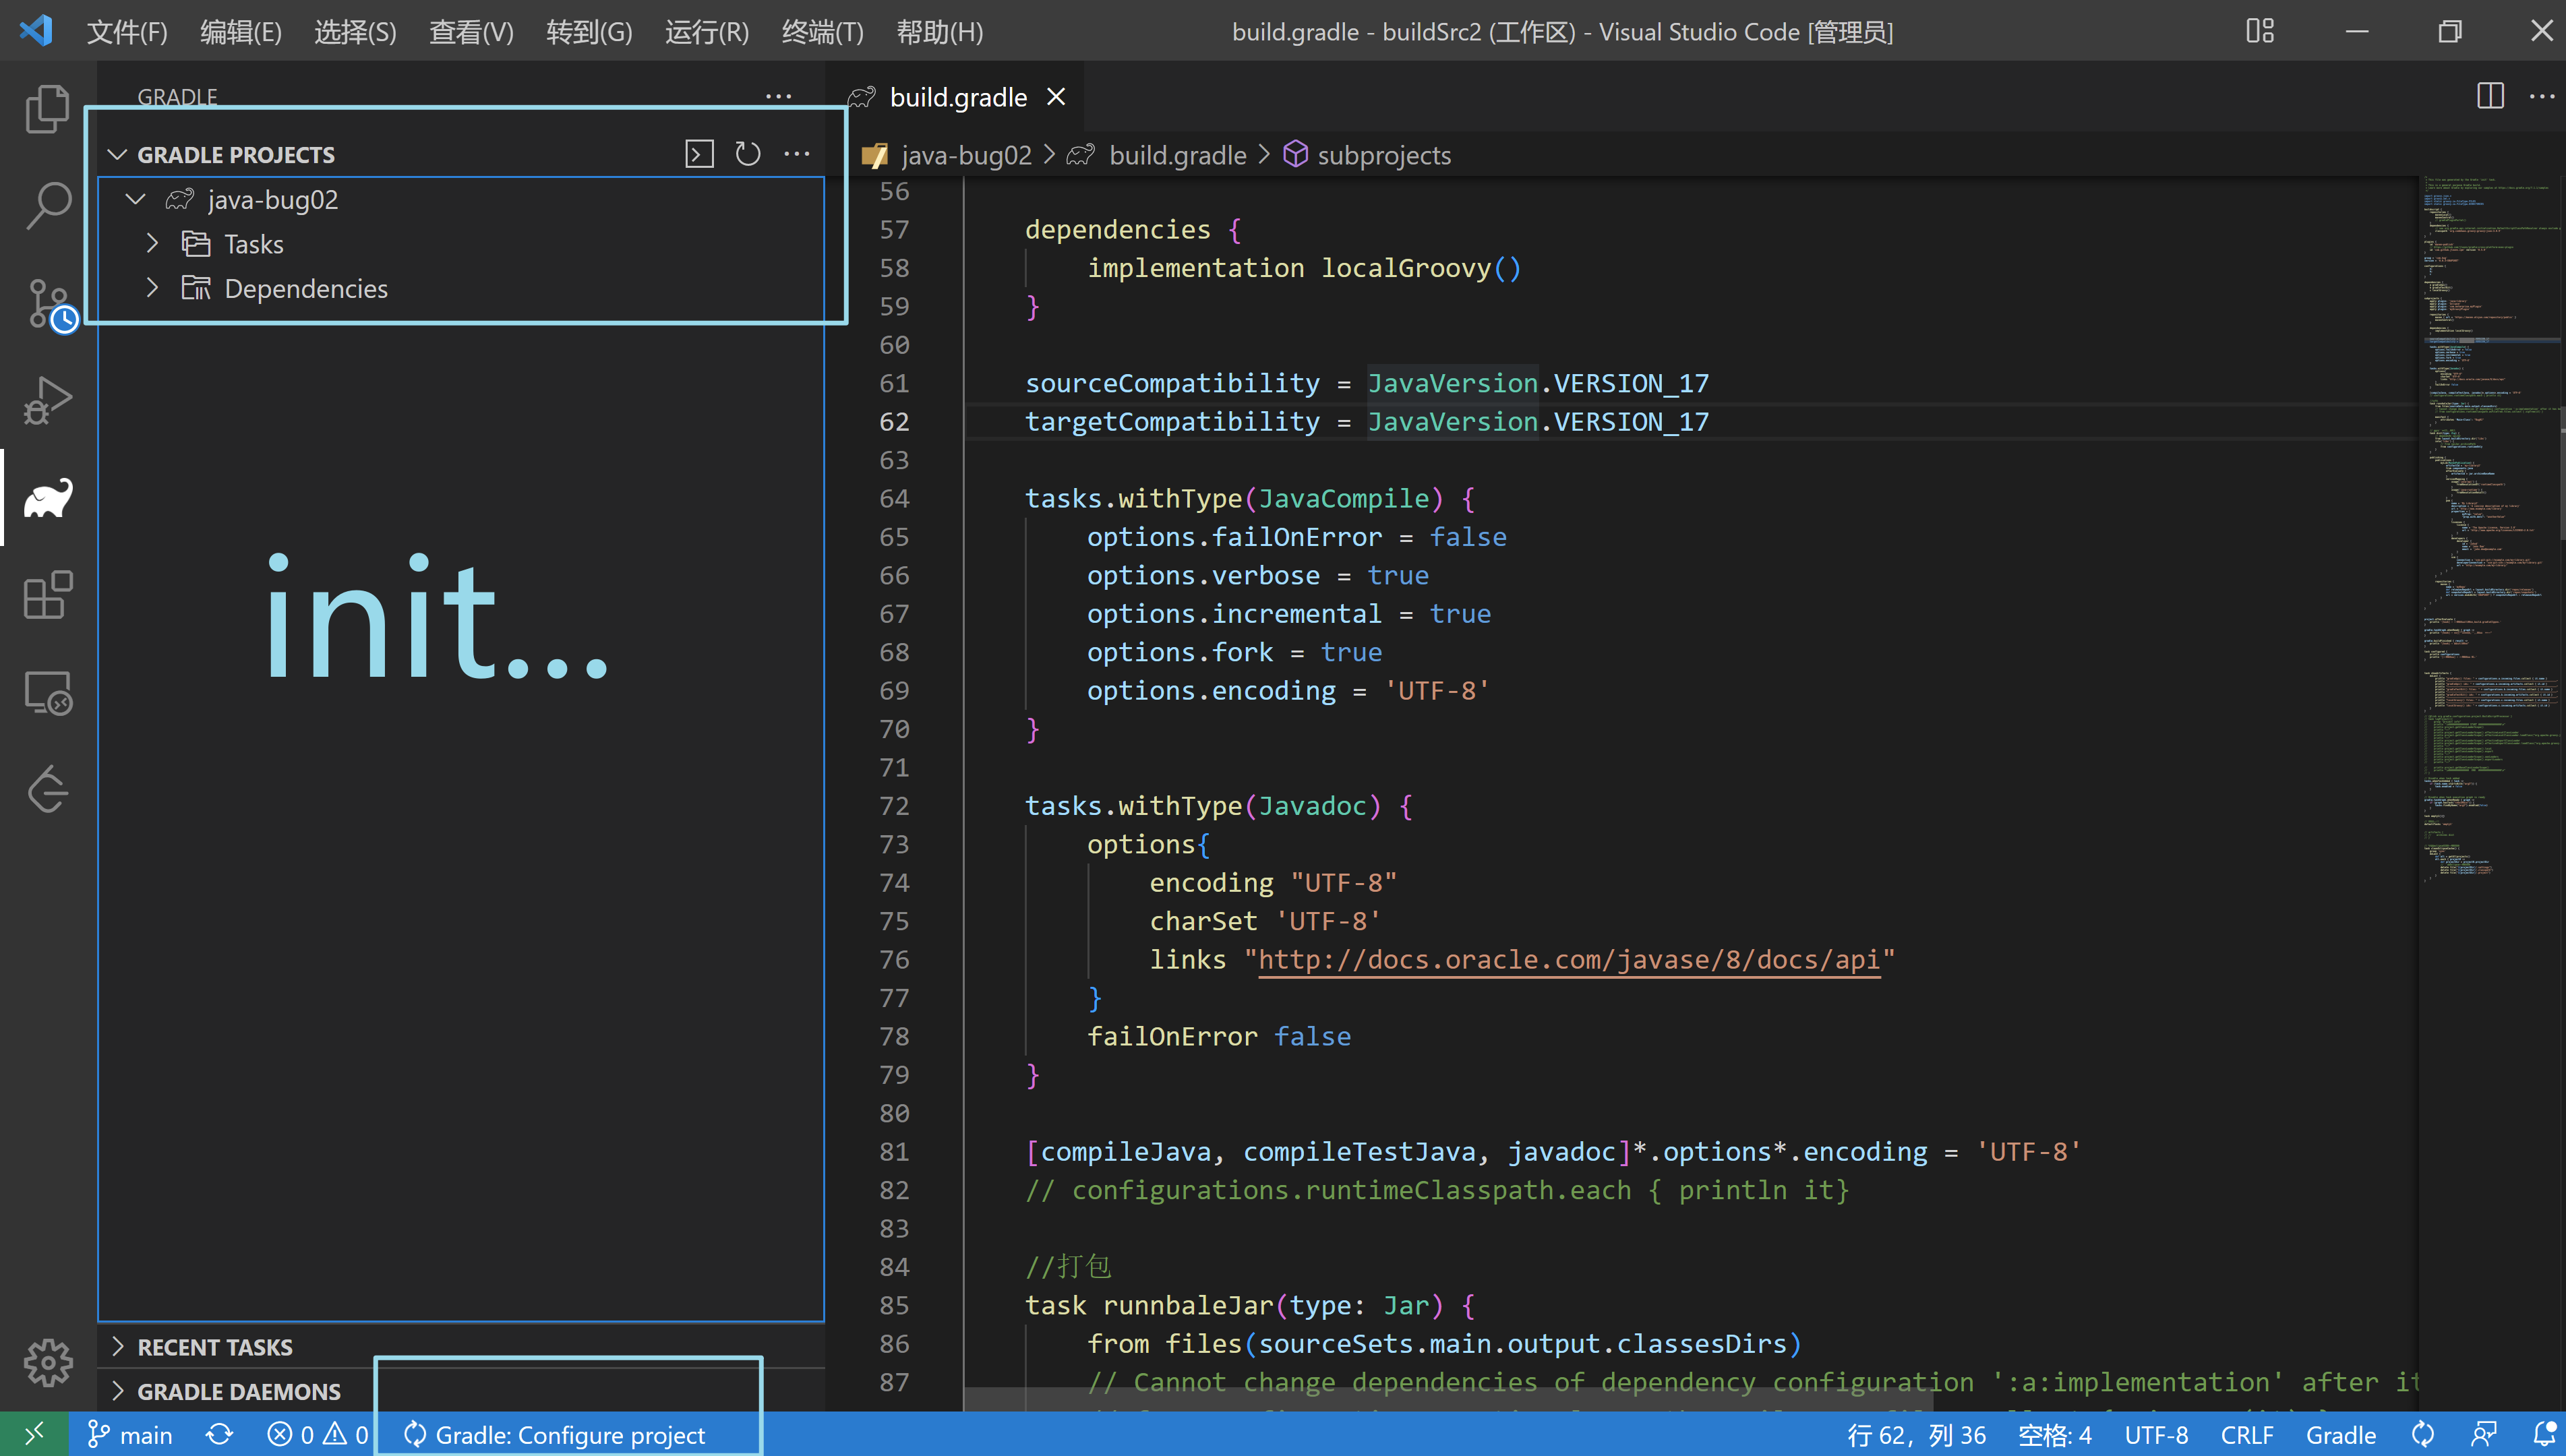Click the Run a Gradle Build icon
This screenshot has width=2566, height=1456.
click(699, 154)
